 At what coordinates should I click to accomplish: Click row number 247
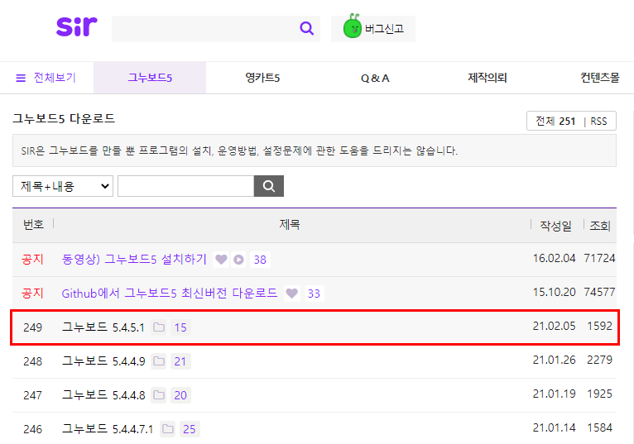point(33,395)
